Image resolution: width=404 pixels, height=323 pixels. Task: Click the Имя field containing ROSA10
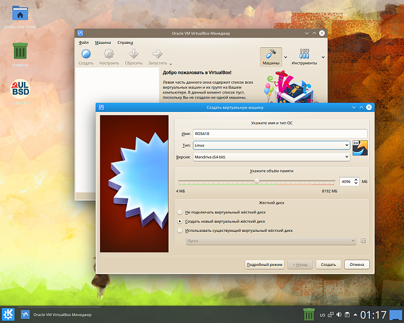[280, 134]
